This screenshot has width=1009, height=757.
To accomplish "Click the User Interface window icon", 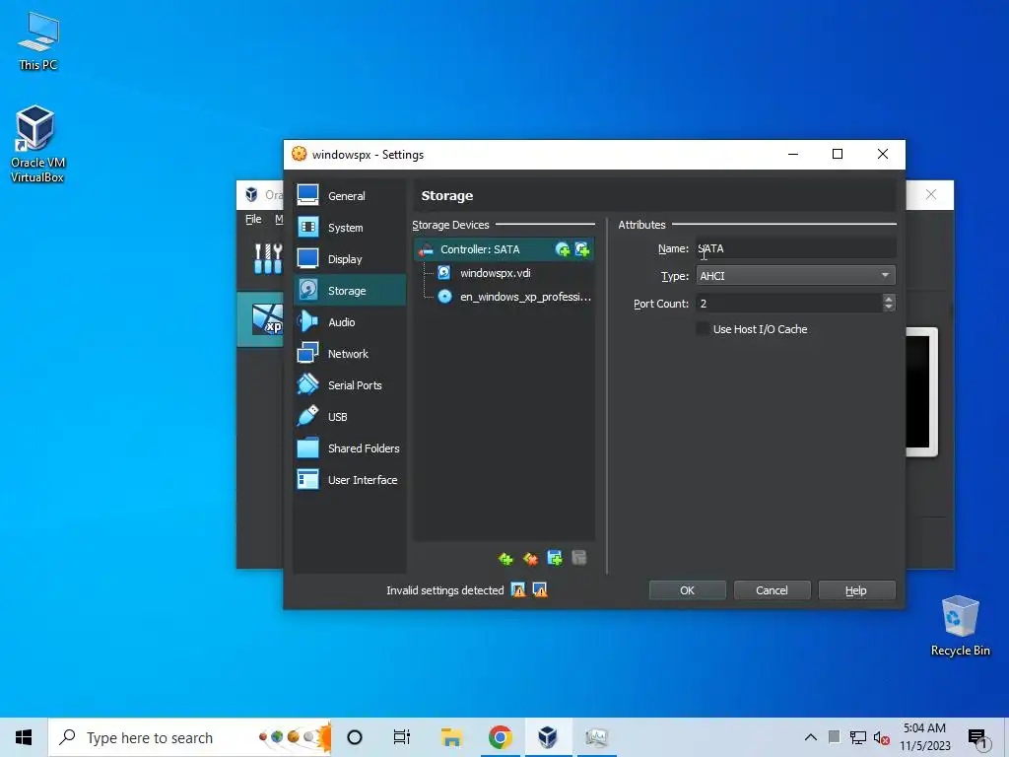I will tap(307, 479).
